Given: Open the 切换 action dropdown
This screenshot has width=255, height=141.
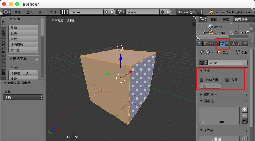Looking at the screenshot, I should pos(23,97).
